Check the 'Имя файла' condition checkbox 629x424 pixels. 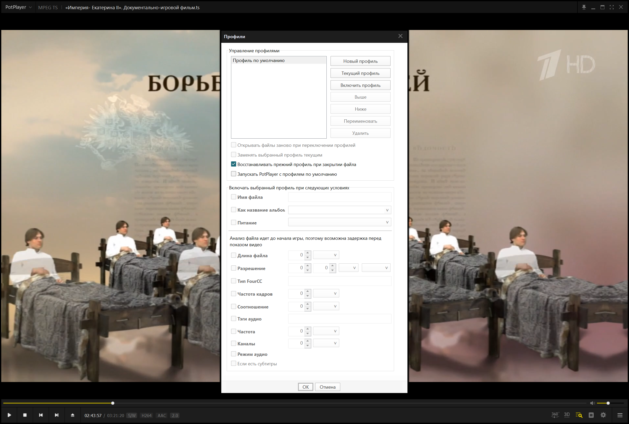click(234, 197)
